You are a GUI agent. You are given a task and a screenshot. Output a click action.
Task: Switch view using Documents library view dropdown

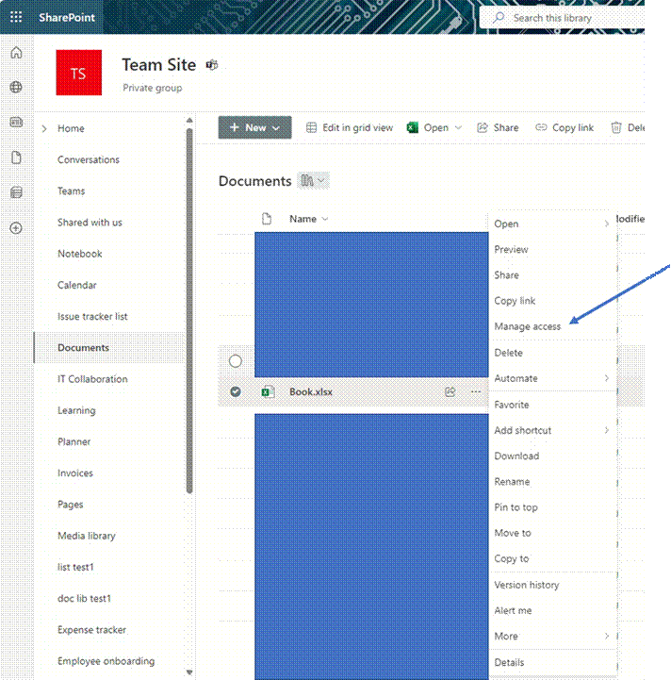314,180
